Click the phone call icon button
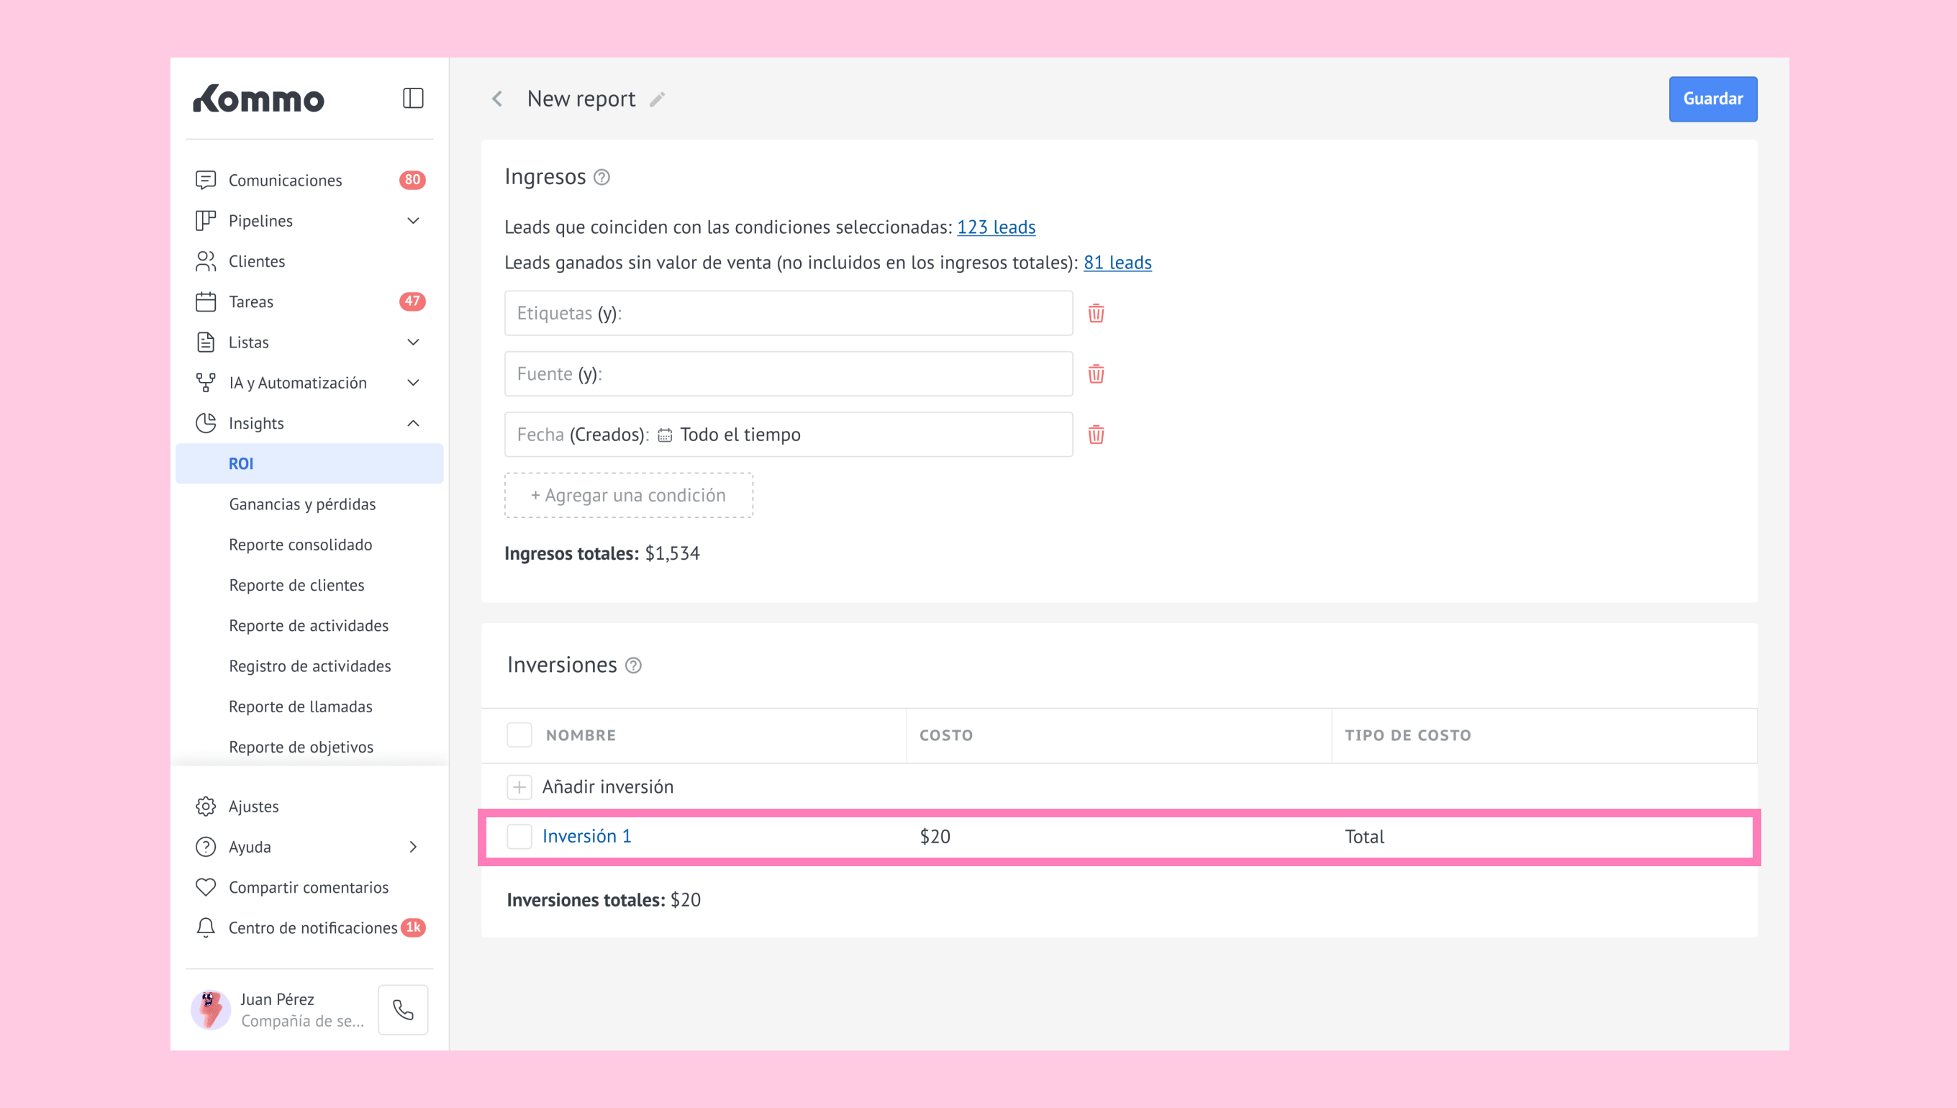Viewport: 1957px width, 1108px height. pos(403,1010)
